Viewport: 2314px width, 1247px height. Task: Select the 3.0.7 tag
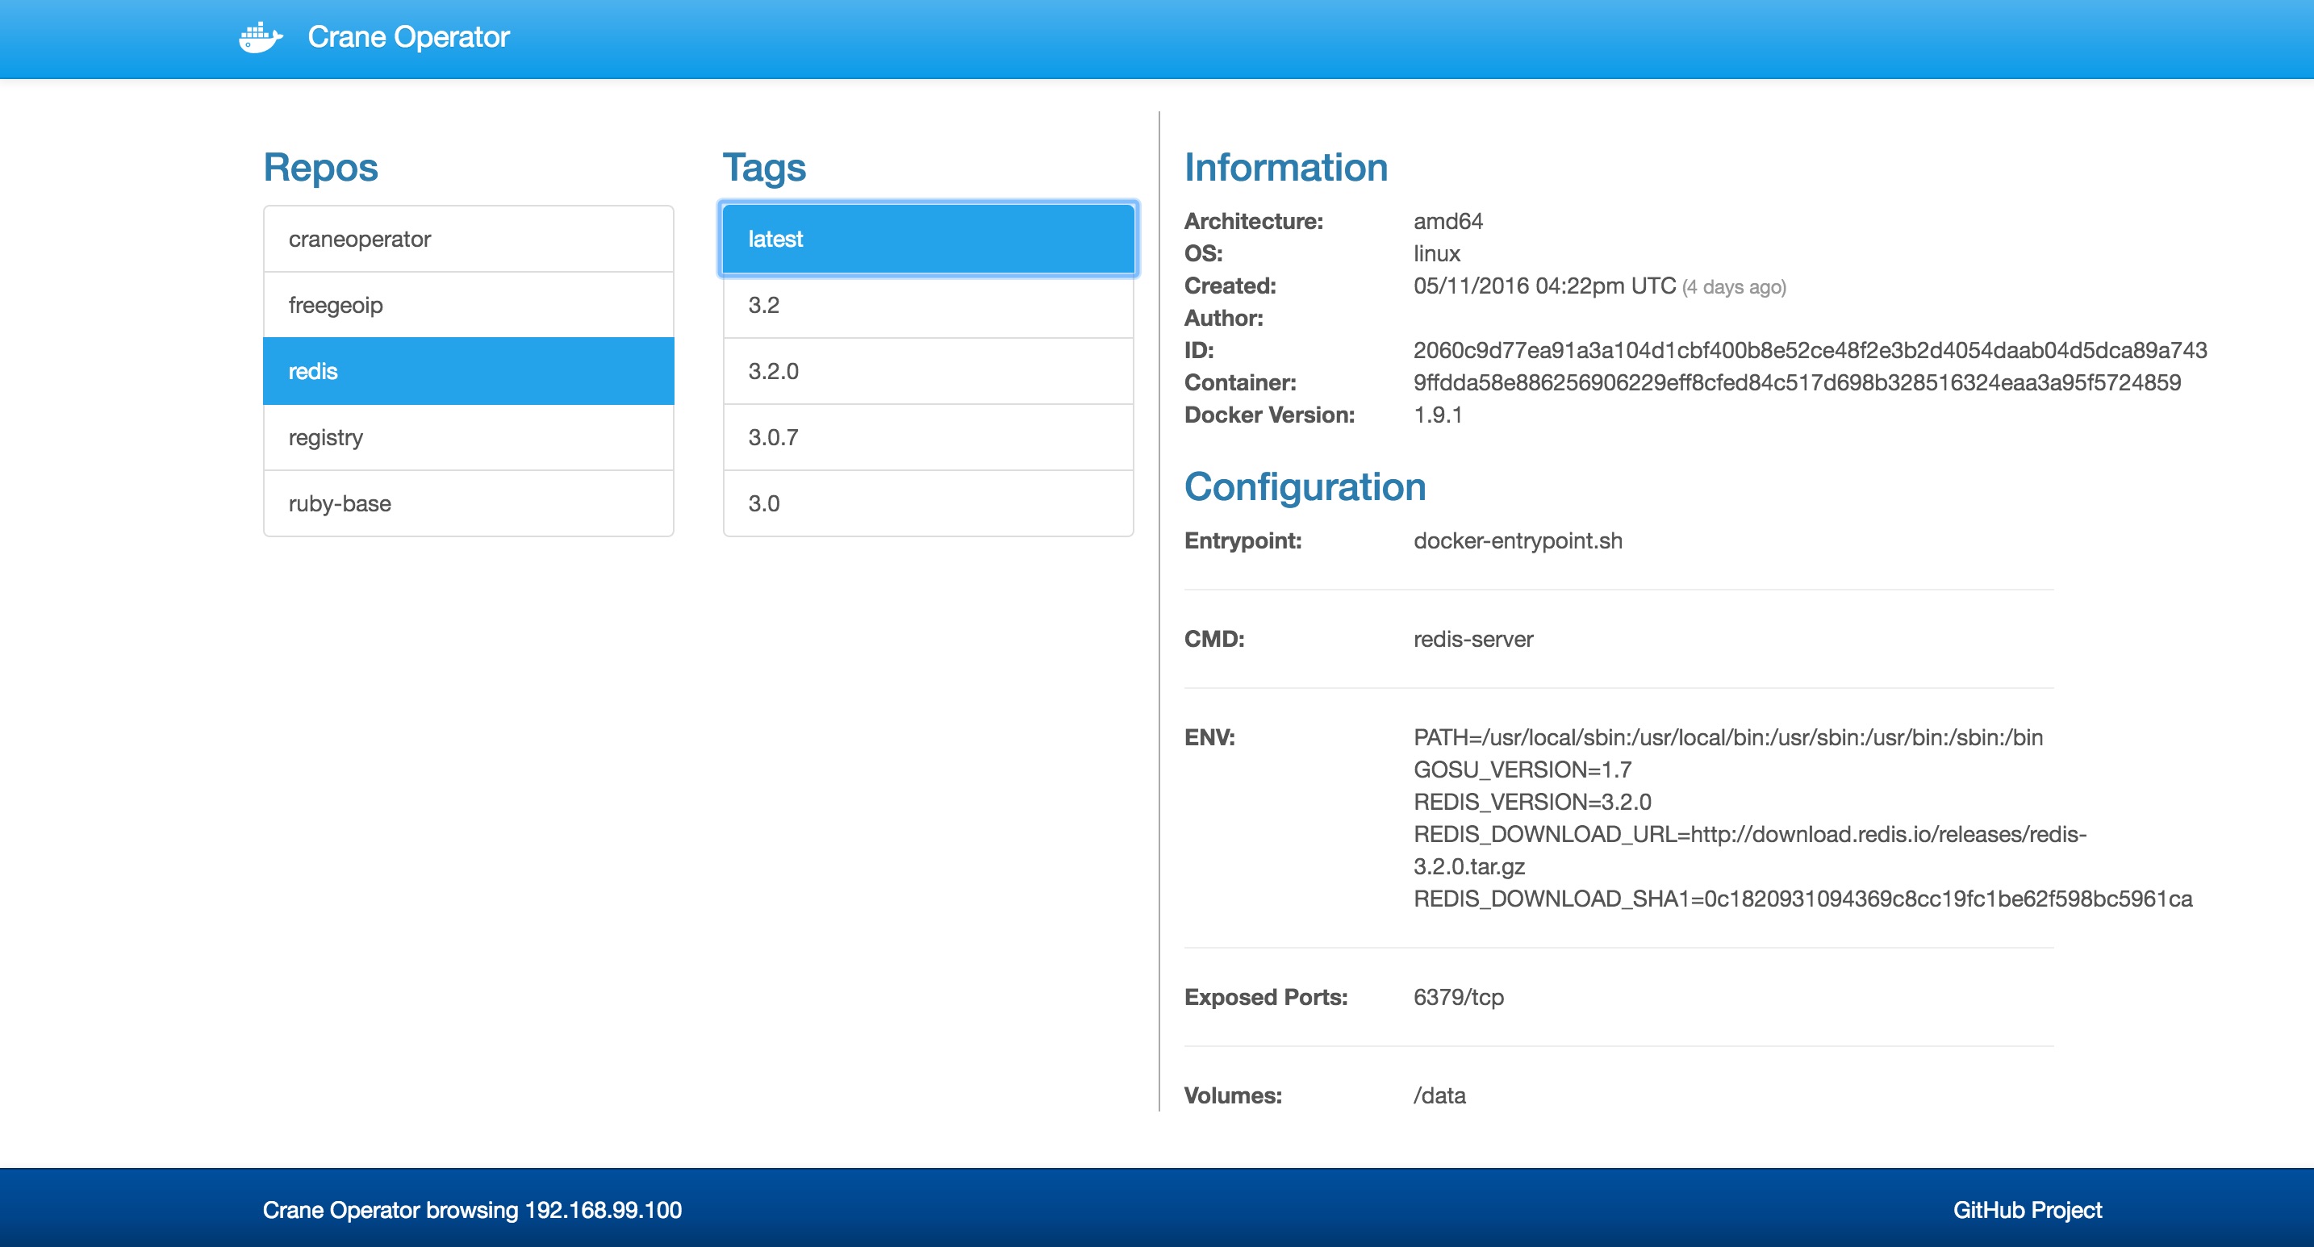(x=928, y=437)
